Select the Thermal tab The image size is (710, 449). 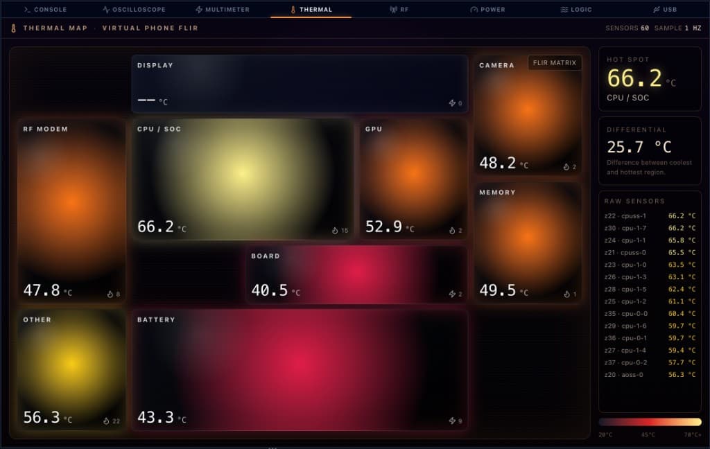pyautogui.click(x=311, y=10)
